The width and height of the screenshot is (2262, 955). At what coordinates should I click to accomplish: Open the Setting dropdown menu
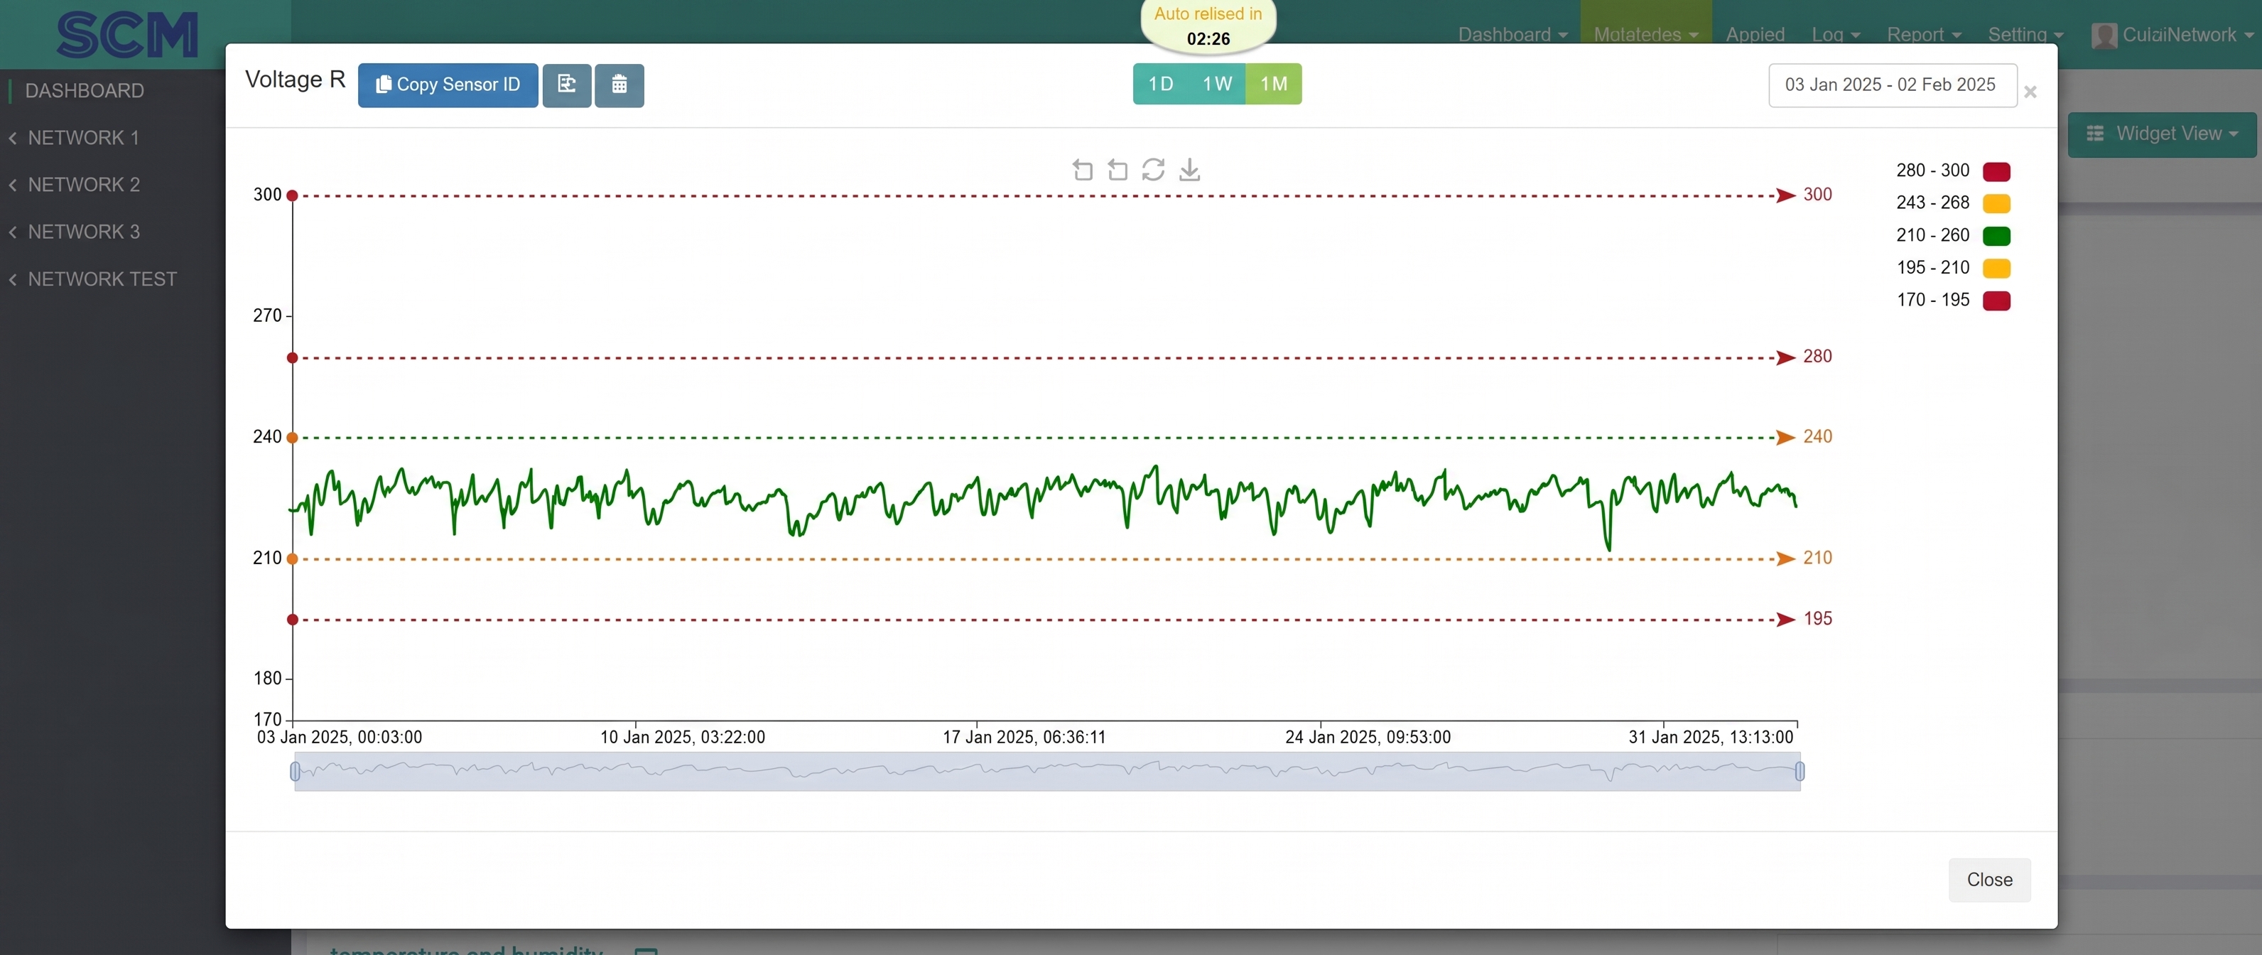(2025, 35)
